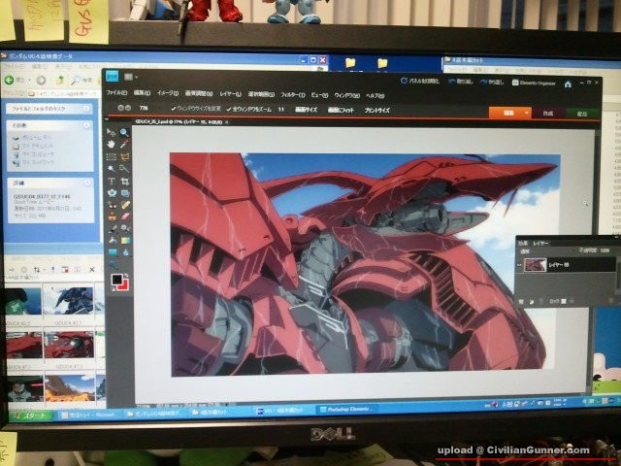Click the foreground color swatch
Screen dimensions: 621x466
(x=115, y=280)
